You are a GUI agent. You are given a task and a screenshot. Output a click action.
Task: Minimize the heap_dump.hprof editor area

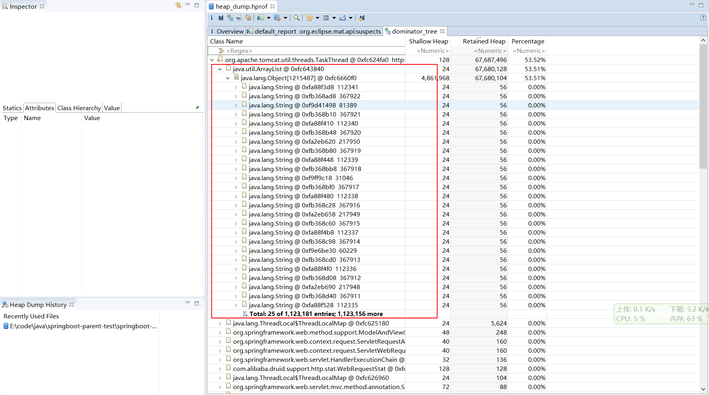pos(692,5)
